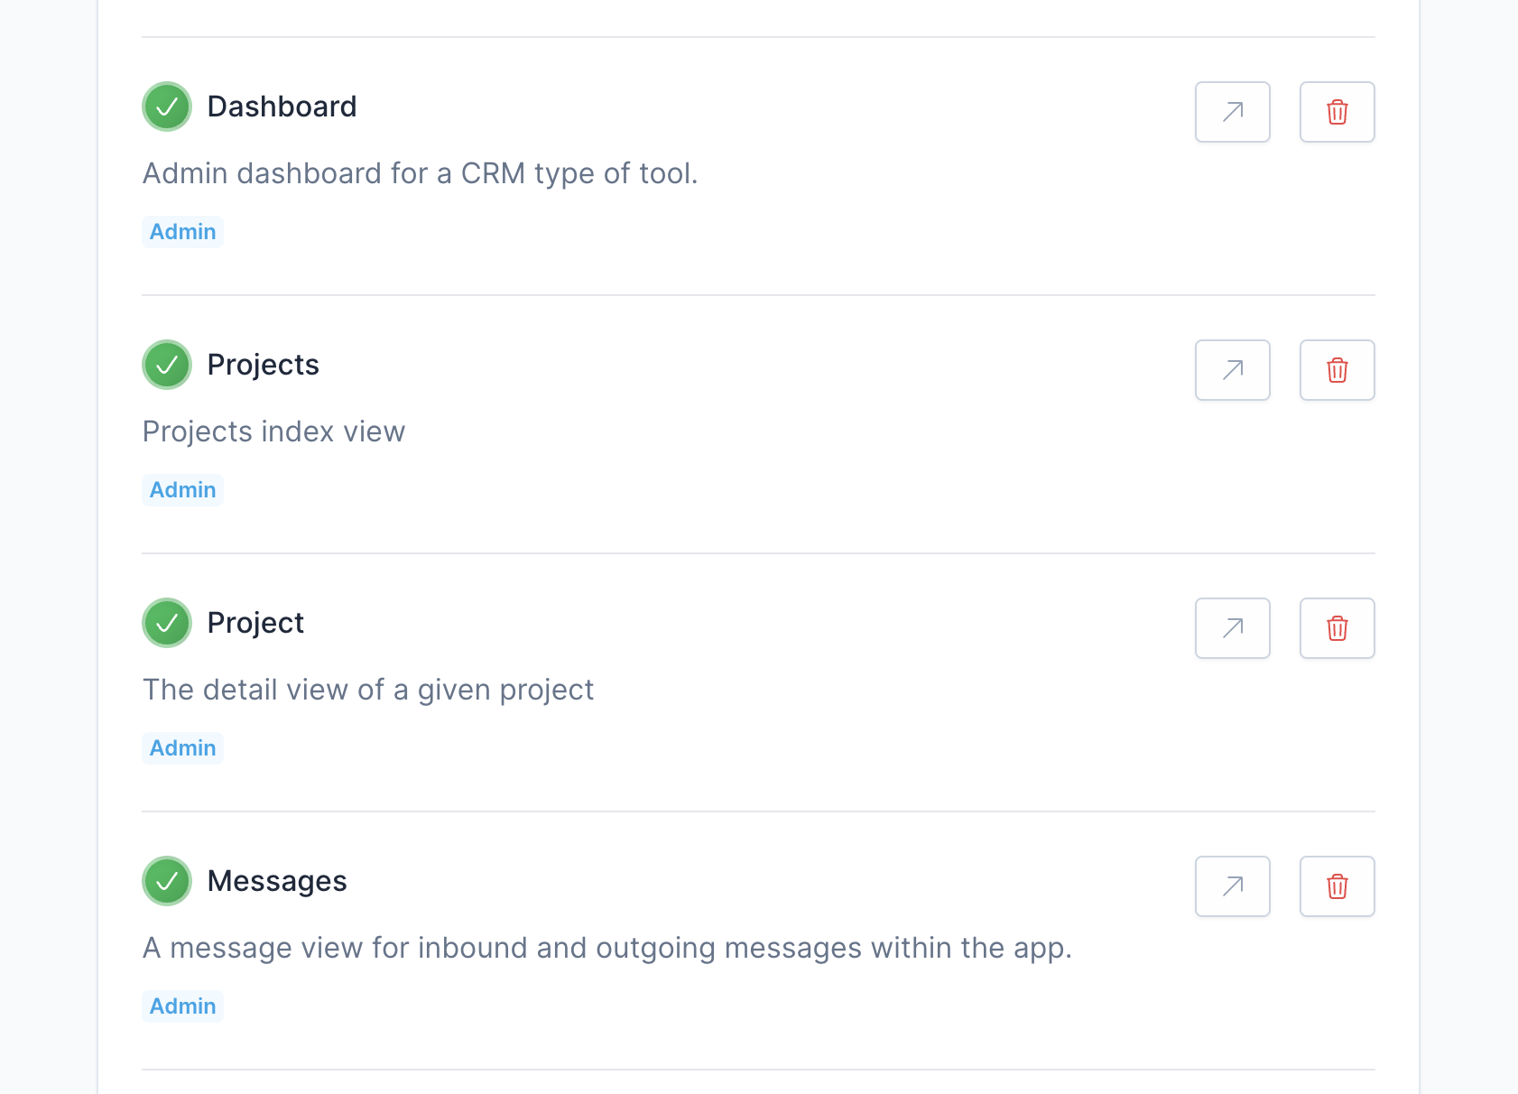Click the Admin tag under Dashboard

(x=182, y=232)
